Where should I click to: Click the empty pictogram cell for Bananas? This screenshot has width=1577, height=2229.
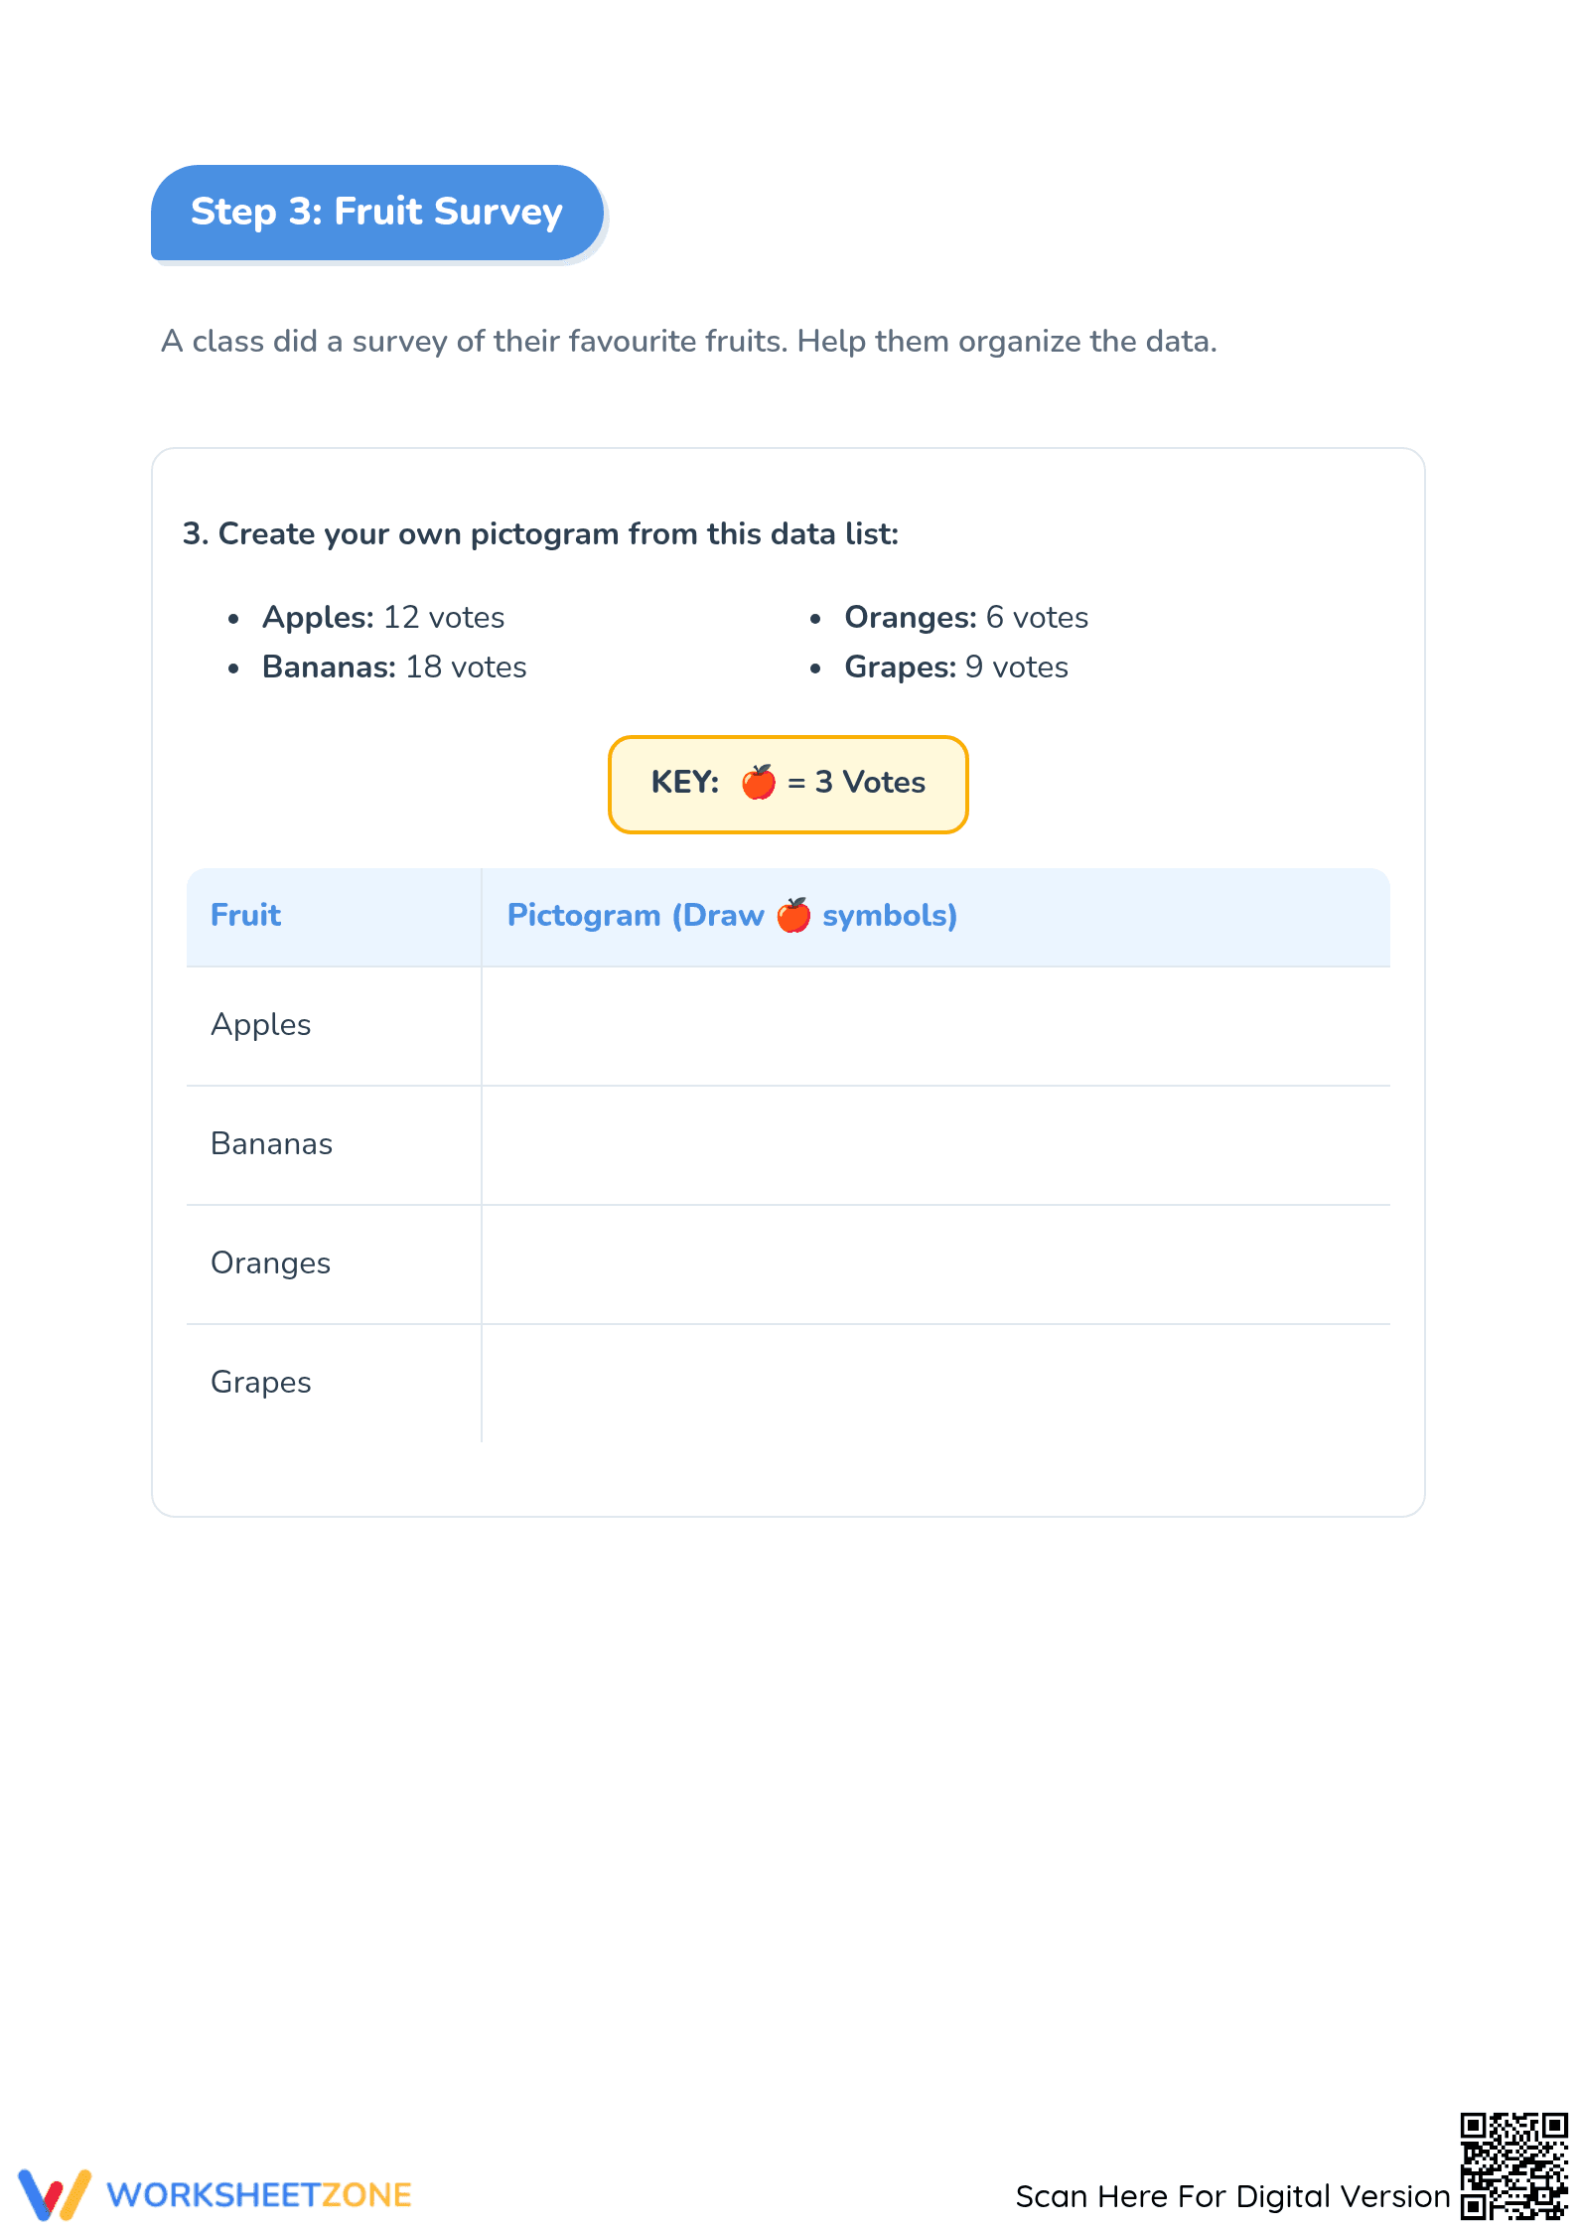click(x=935, y=1145)
